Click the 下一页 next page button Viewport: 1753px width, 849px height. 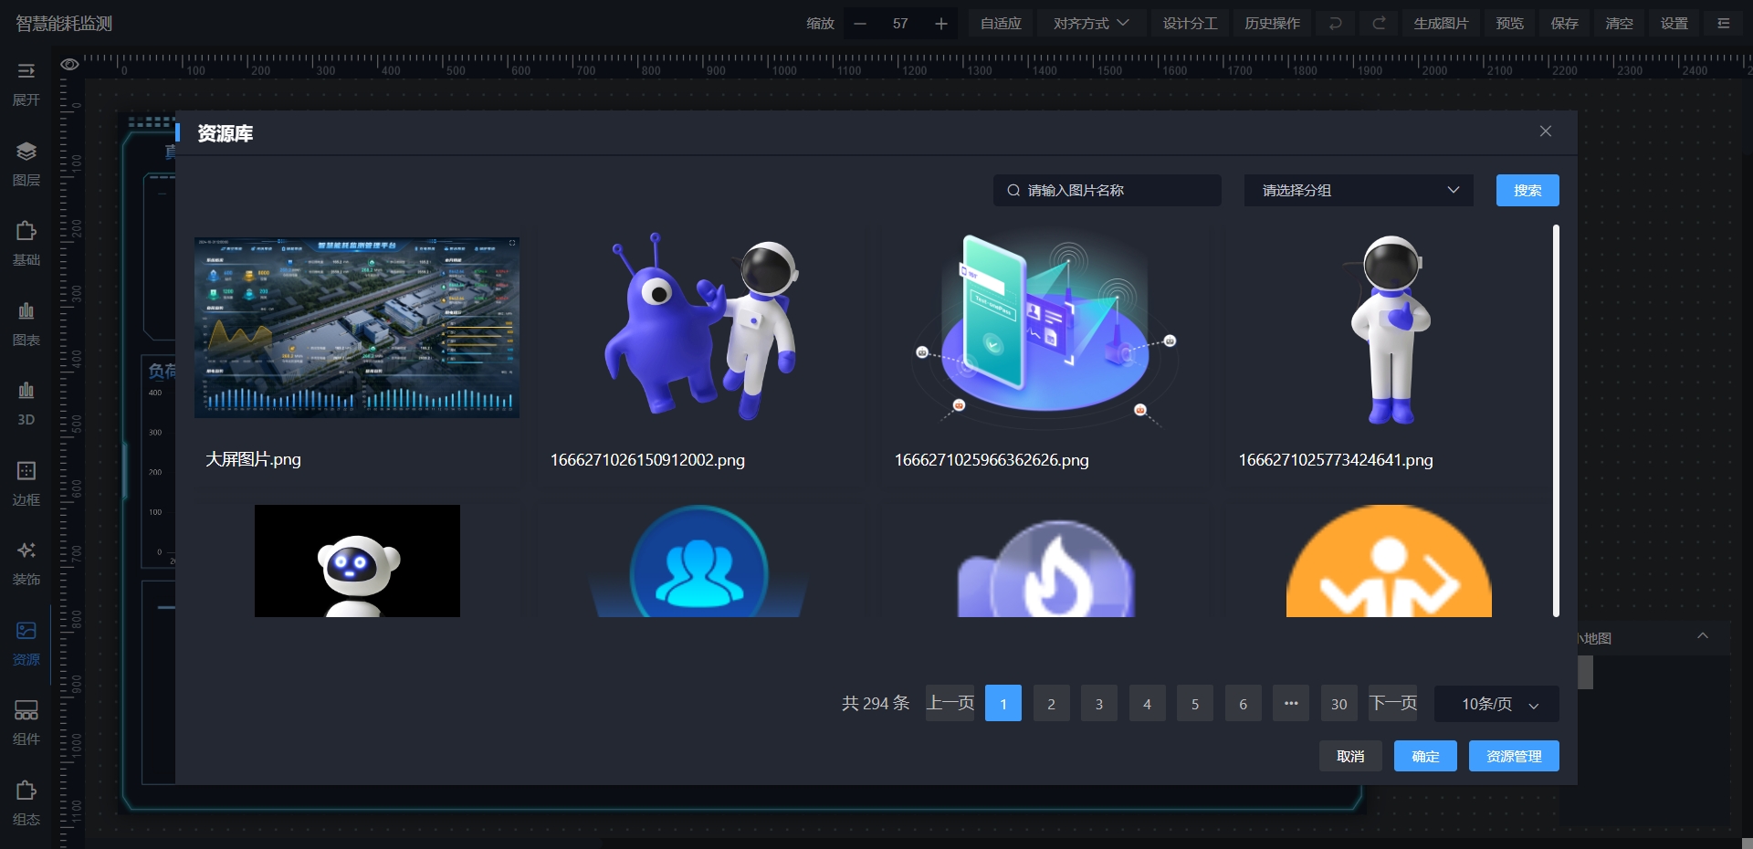(1392, 703)
